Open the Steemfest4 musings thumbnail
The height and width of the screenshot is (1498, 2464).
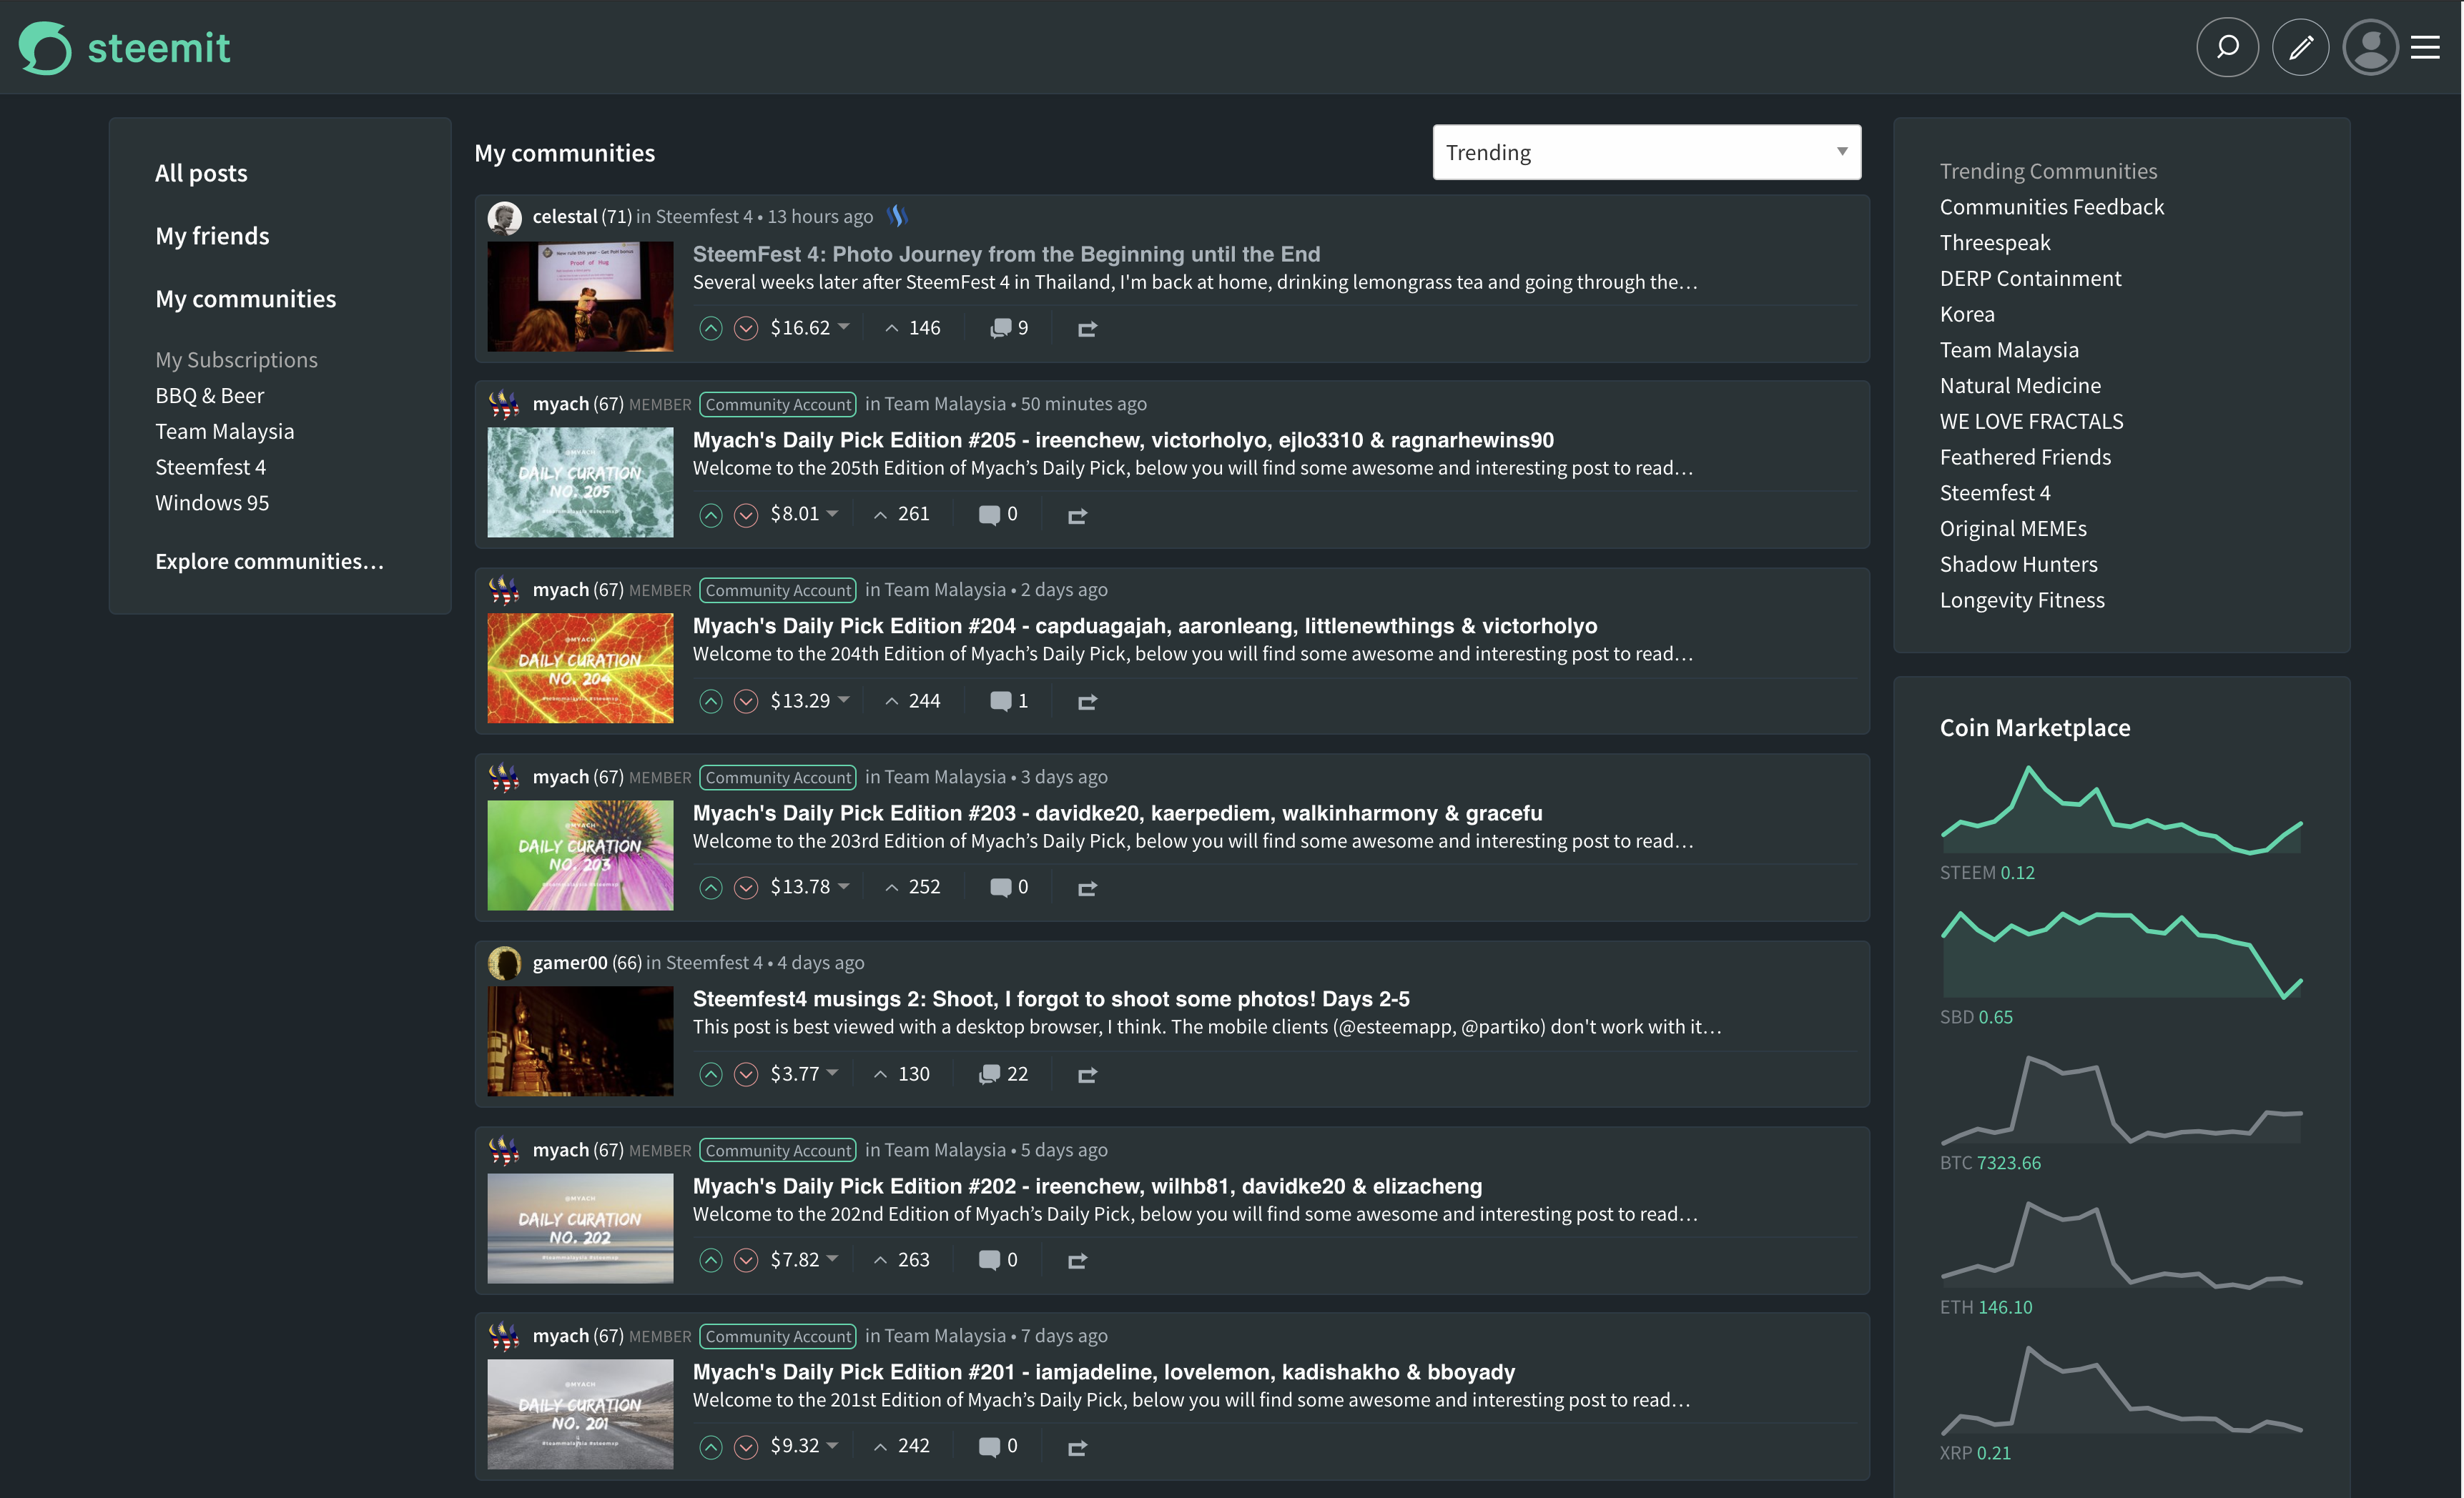click(x=580, y=1041)
